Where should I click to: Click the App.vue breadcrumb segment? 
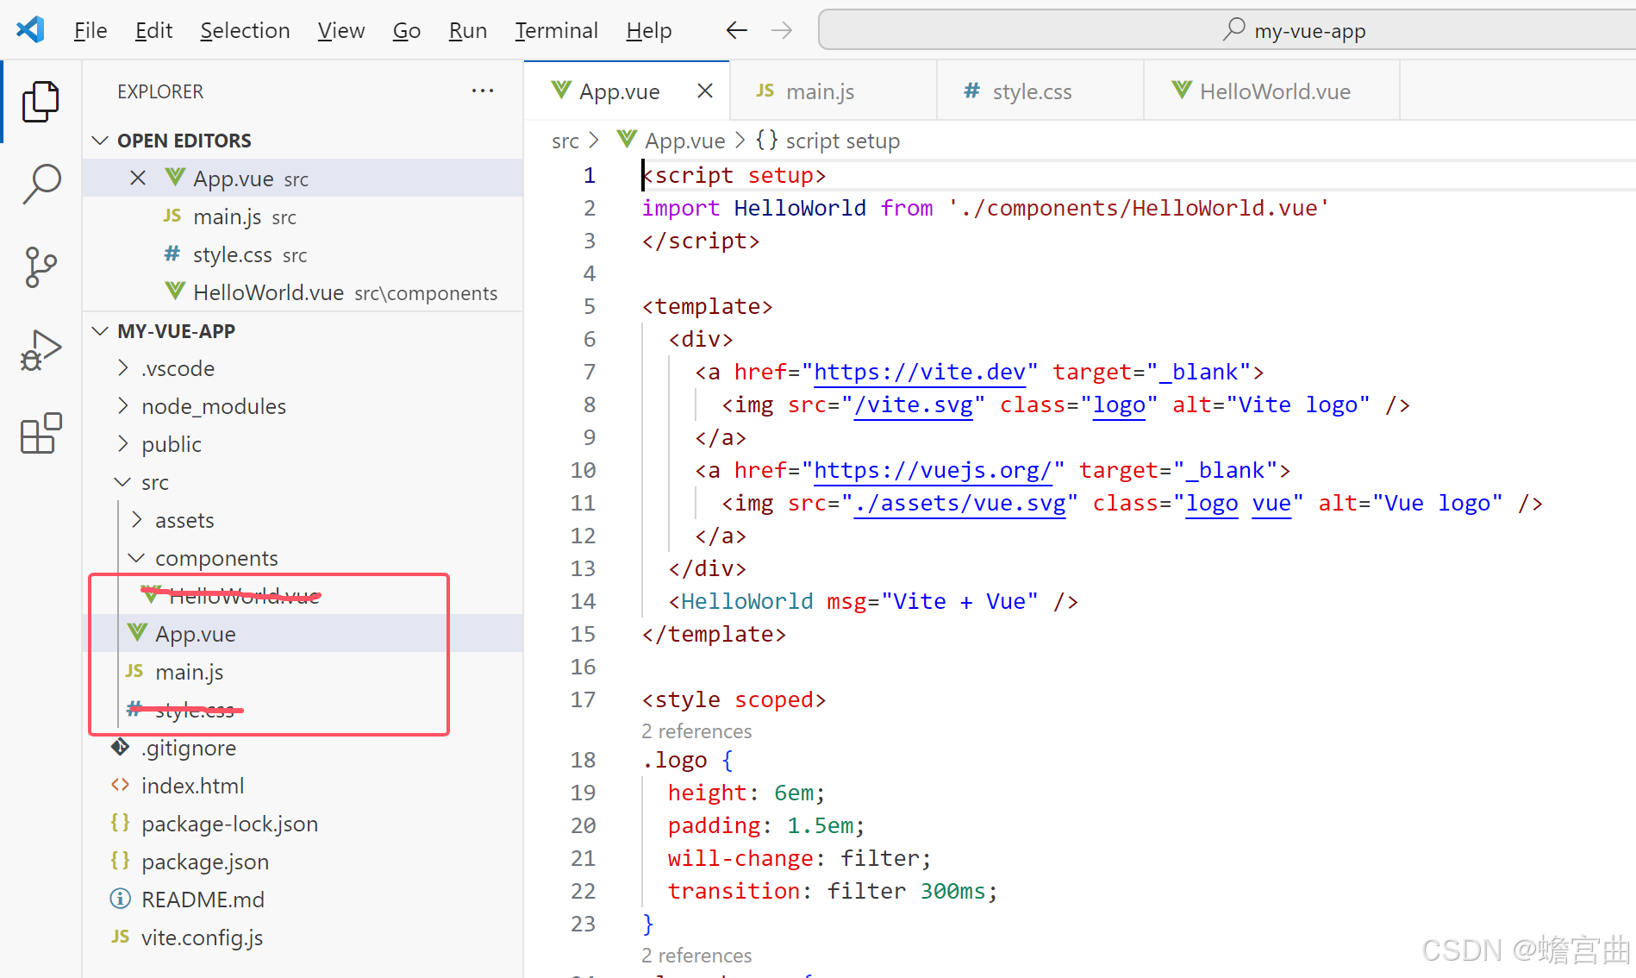(x=684, y=141)
